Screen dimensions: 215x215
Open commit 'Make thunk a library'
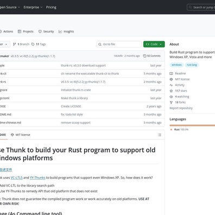pos(74,98)
